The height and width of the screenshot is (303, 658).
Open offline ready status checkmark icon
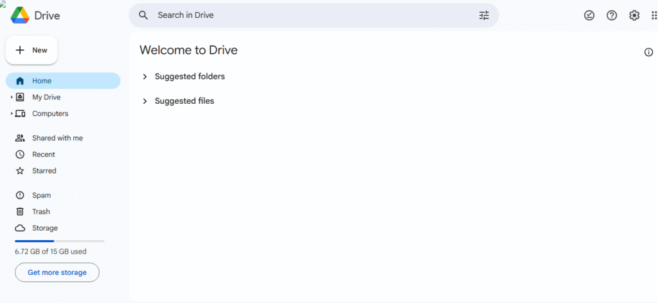tap(589, 15)
